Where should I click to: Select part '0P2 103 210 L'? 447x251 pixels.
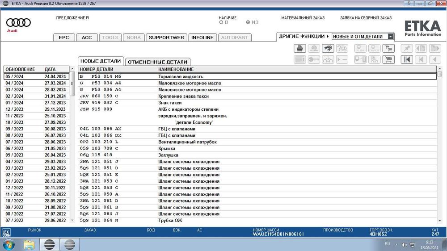(257, 142)
